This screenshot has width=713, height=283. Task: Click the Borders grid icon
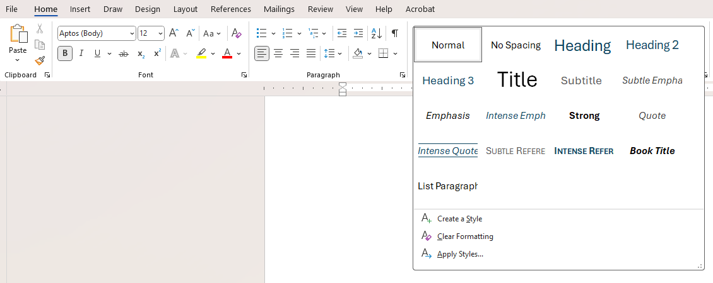[384, 53]
